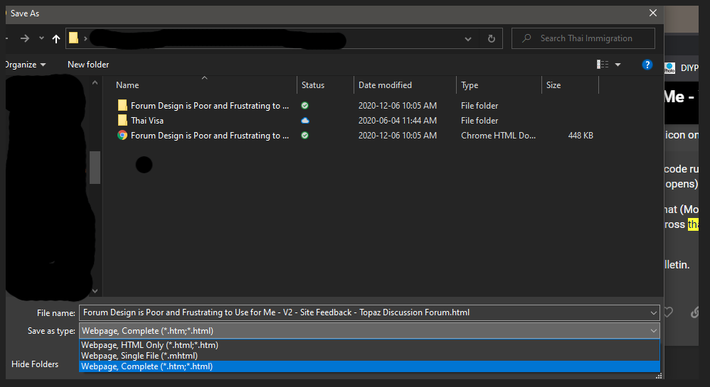Click the Chrome HTML document icon

tap(122, 136)
